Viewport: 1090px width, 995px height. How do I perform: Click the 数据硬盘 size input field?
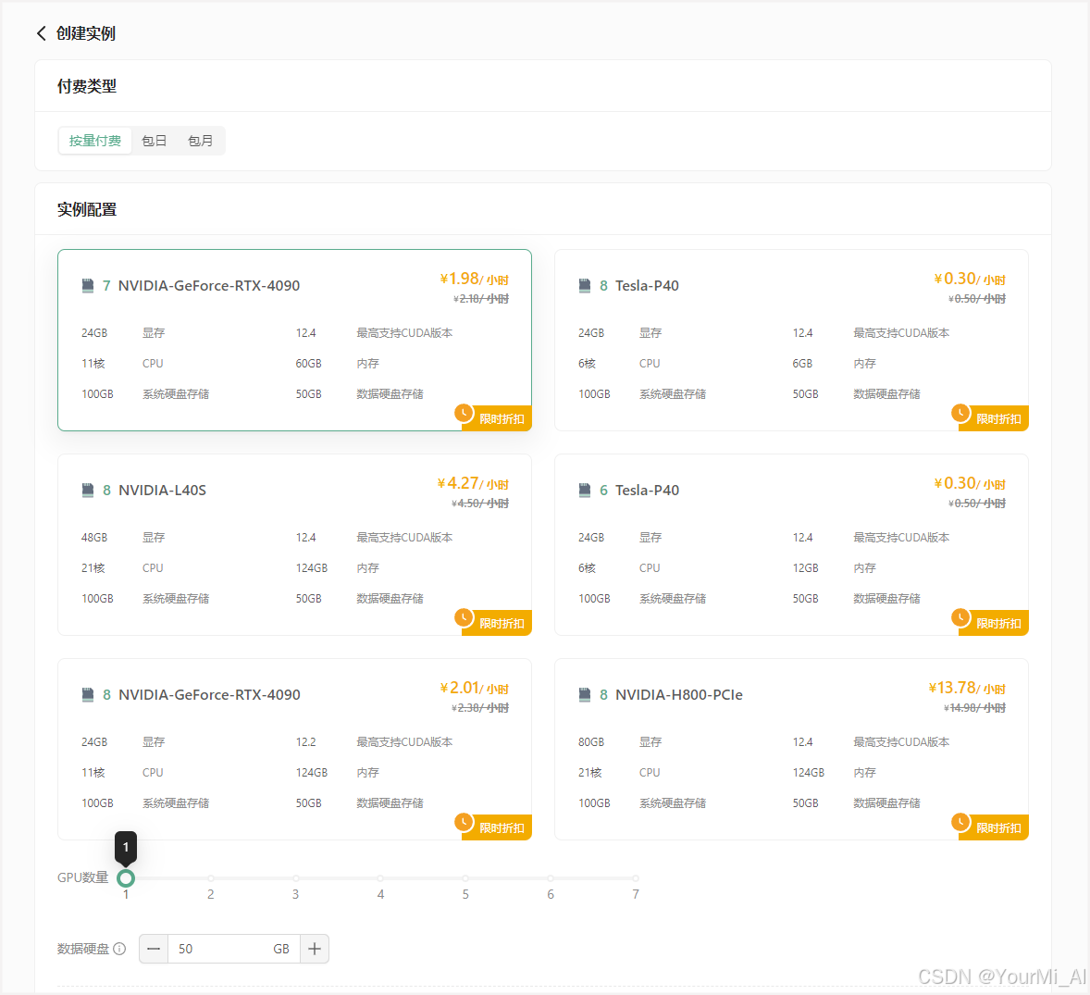222,949
